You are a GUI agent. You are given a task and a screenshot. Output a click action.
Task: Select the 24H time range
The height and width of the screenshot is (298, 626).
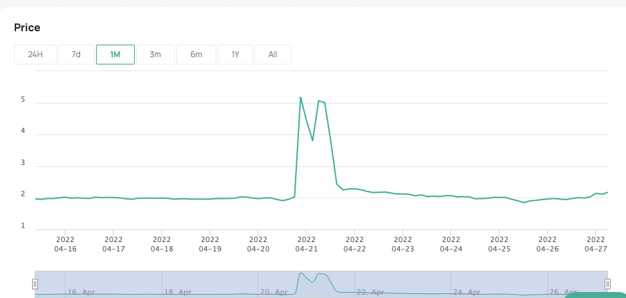click(x=35, y=55)
